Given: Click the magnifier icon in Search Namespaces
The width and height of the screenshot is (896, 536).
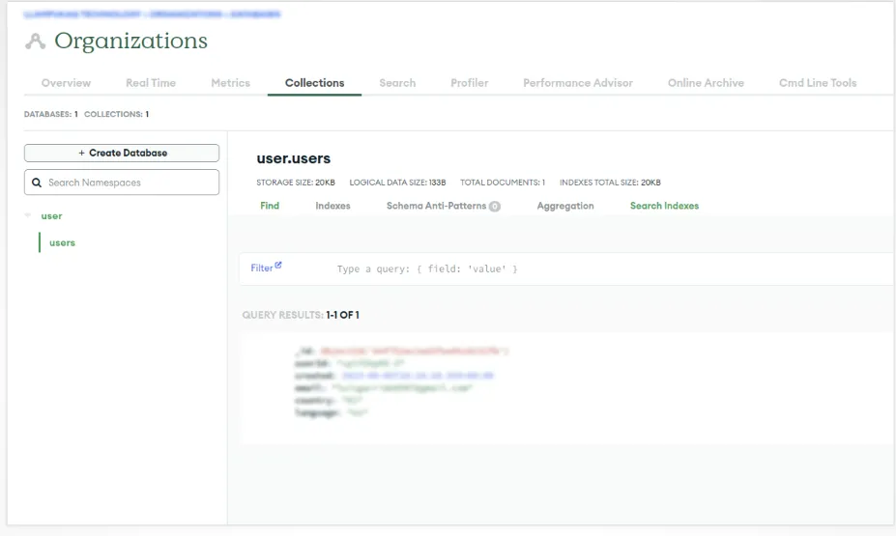Looking at the screenshot, I should [37, 183].
